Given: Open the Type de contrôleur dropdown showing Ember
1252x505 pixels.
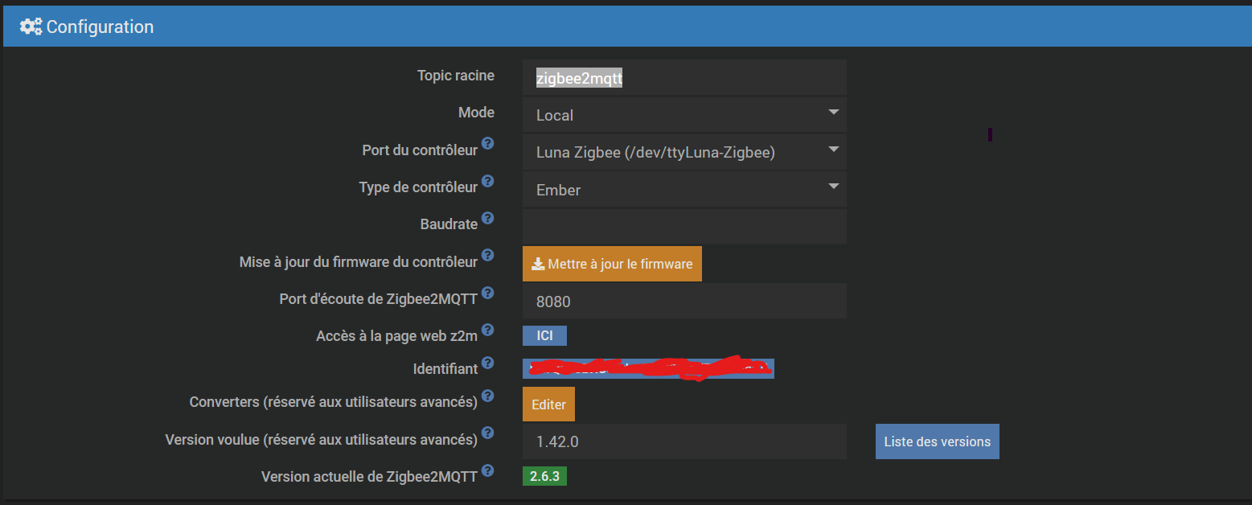Looking at the screenshot, I should pos(684,190).
